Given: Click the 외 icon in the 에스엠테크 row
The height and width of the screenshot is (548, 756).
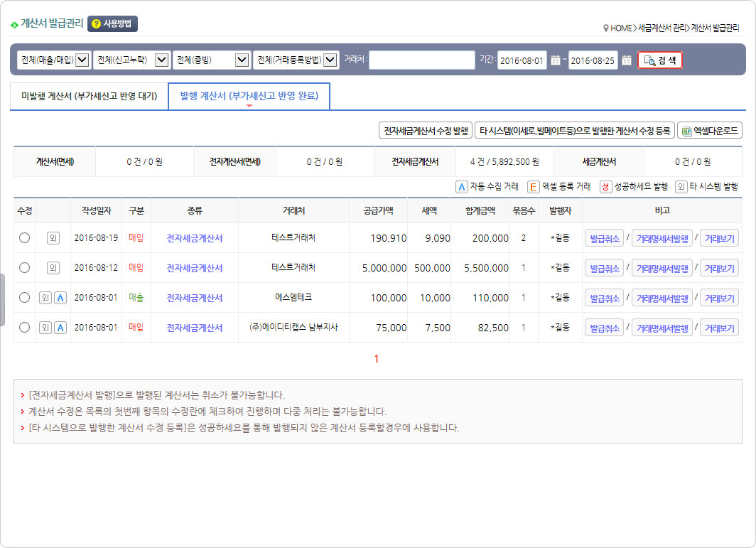Looking at the screenshot, I should click(x=45, y=298).
